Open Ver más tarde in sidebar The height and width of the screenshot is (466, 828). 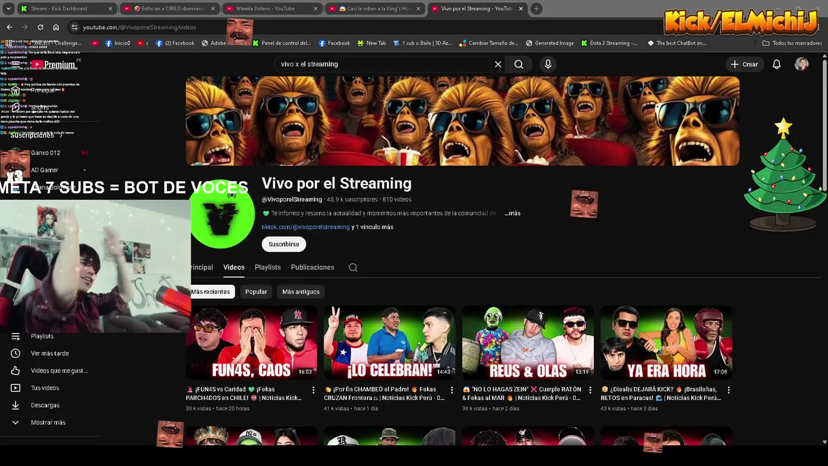pos(50,353)
